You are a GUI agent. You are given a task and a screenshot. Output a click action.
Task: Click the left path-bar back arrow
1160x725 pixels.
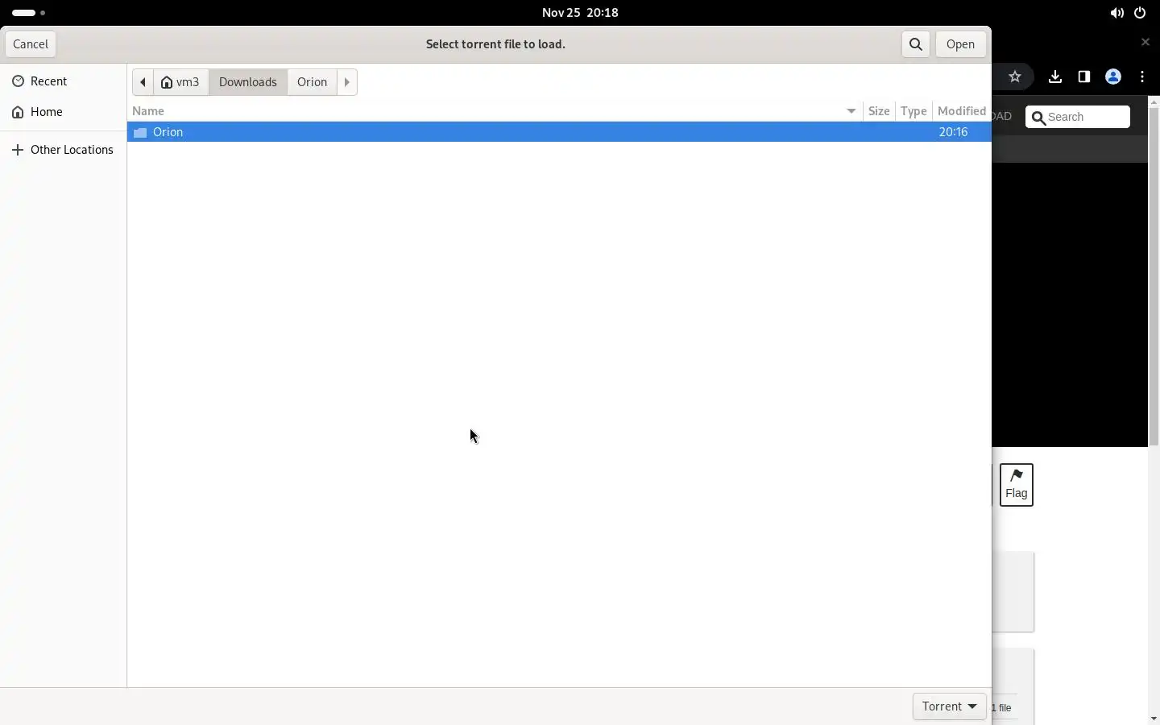click(x=143, y=82)
